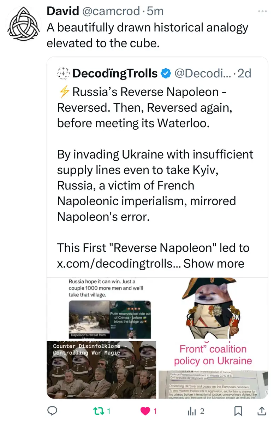This screenshot has width=274, height=424.
Task: Reply to David's post
Action: 53,411
